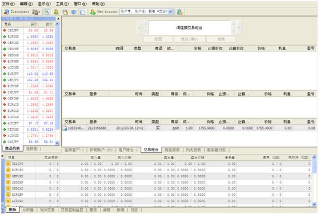Select the NZDUSD row in the quotes list

coord(29,130)
